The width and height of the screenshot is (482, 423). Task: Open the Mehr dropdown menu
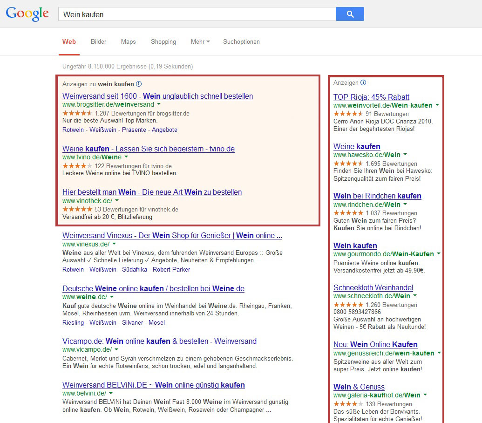click(x=200, y=42)
